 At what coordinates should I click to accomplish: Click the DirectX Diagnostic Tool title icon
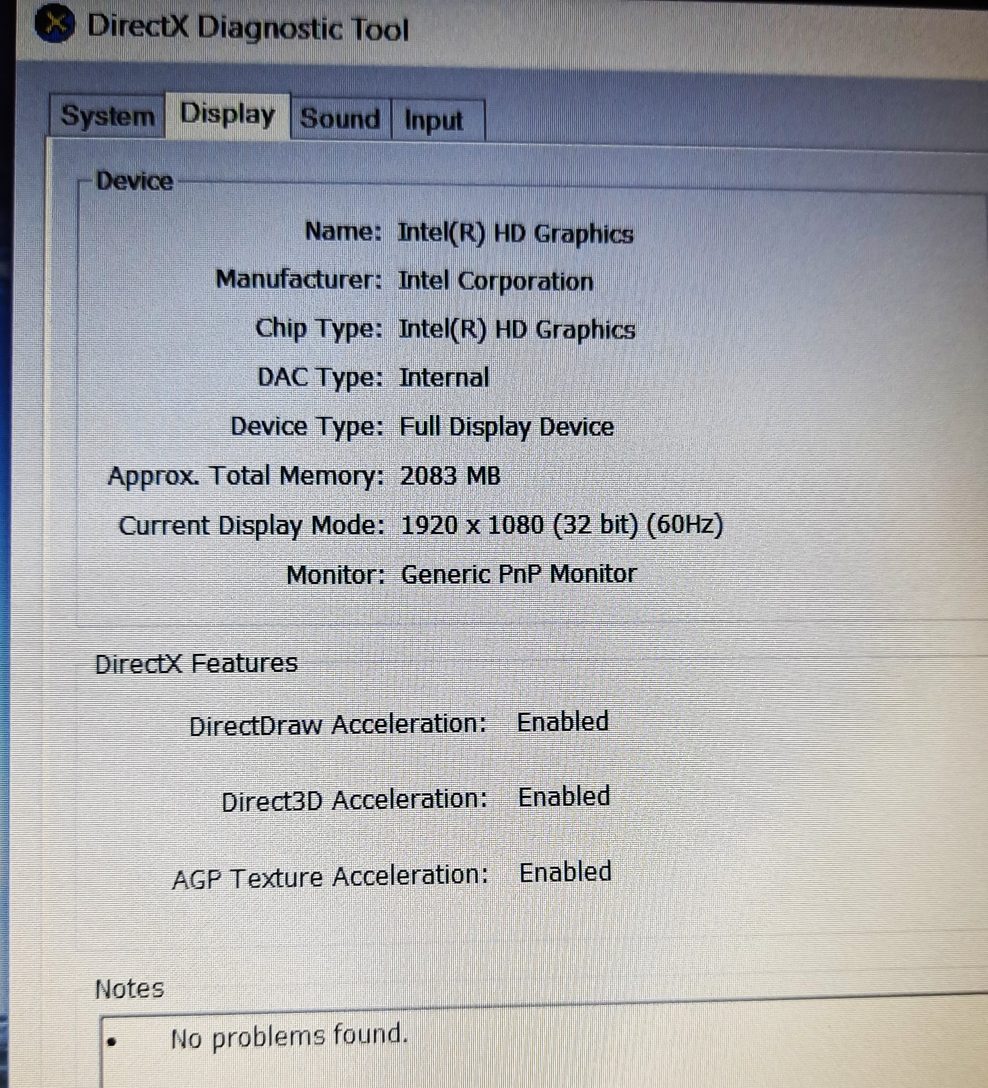55,24
